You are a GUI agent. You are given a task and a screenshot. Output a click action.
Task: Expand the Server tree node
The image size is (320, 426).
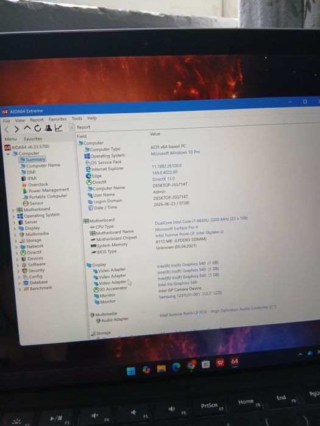[15, 223]
